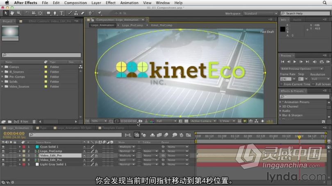
Task: Select the Rotation tool
Action: tap(27, 13)
